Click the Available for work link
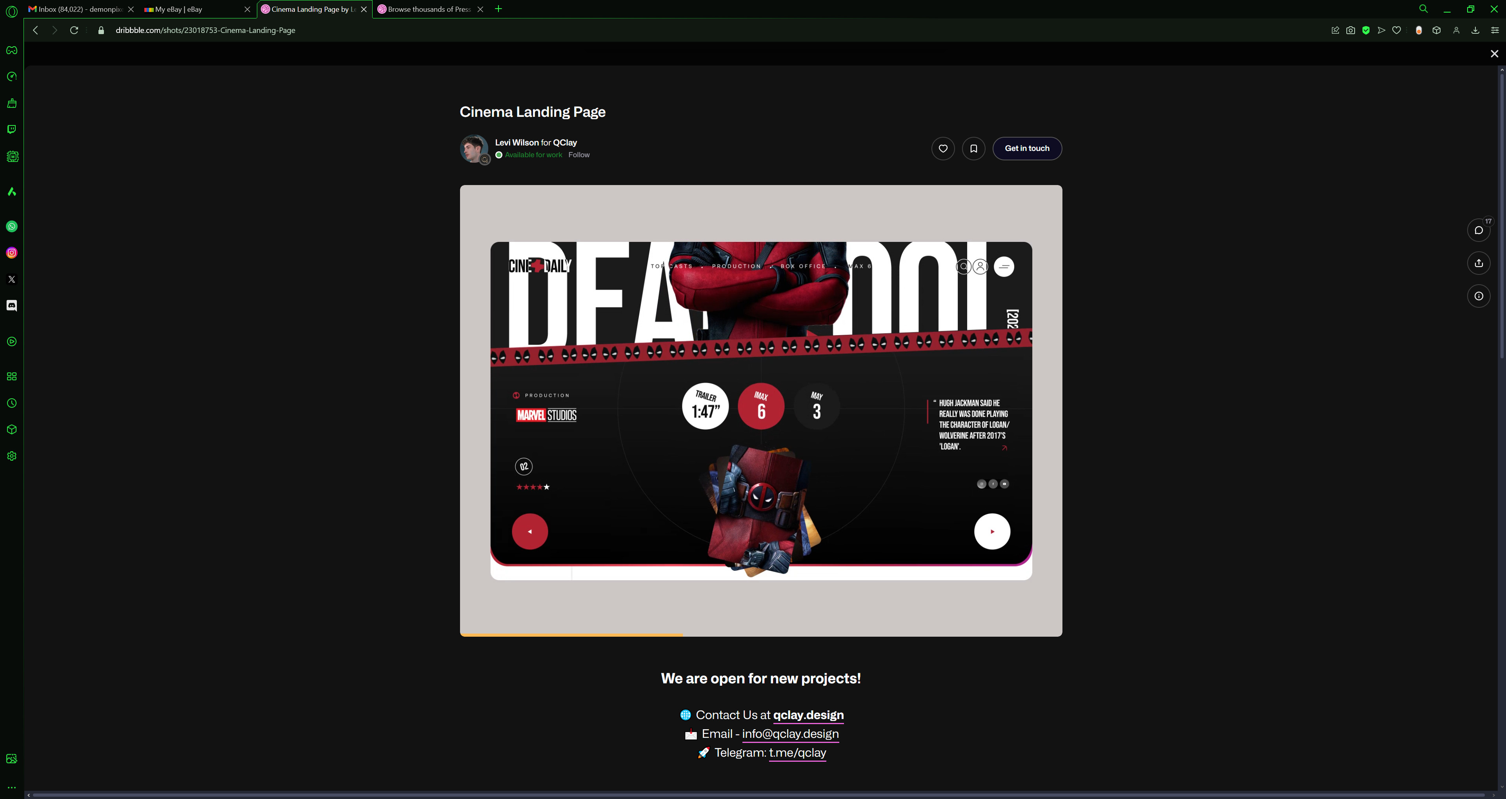 [x=529, y=155]
